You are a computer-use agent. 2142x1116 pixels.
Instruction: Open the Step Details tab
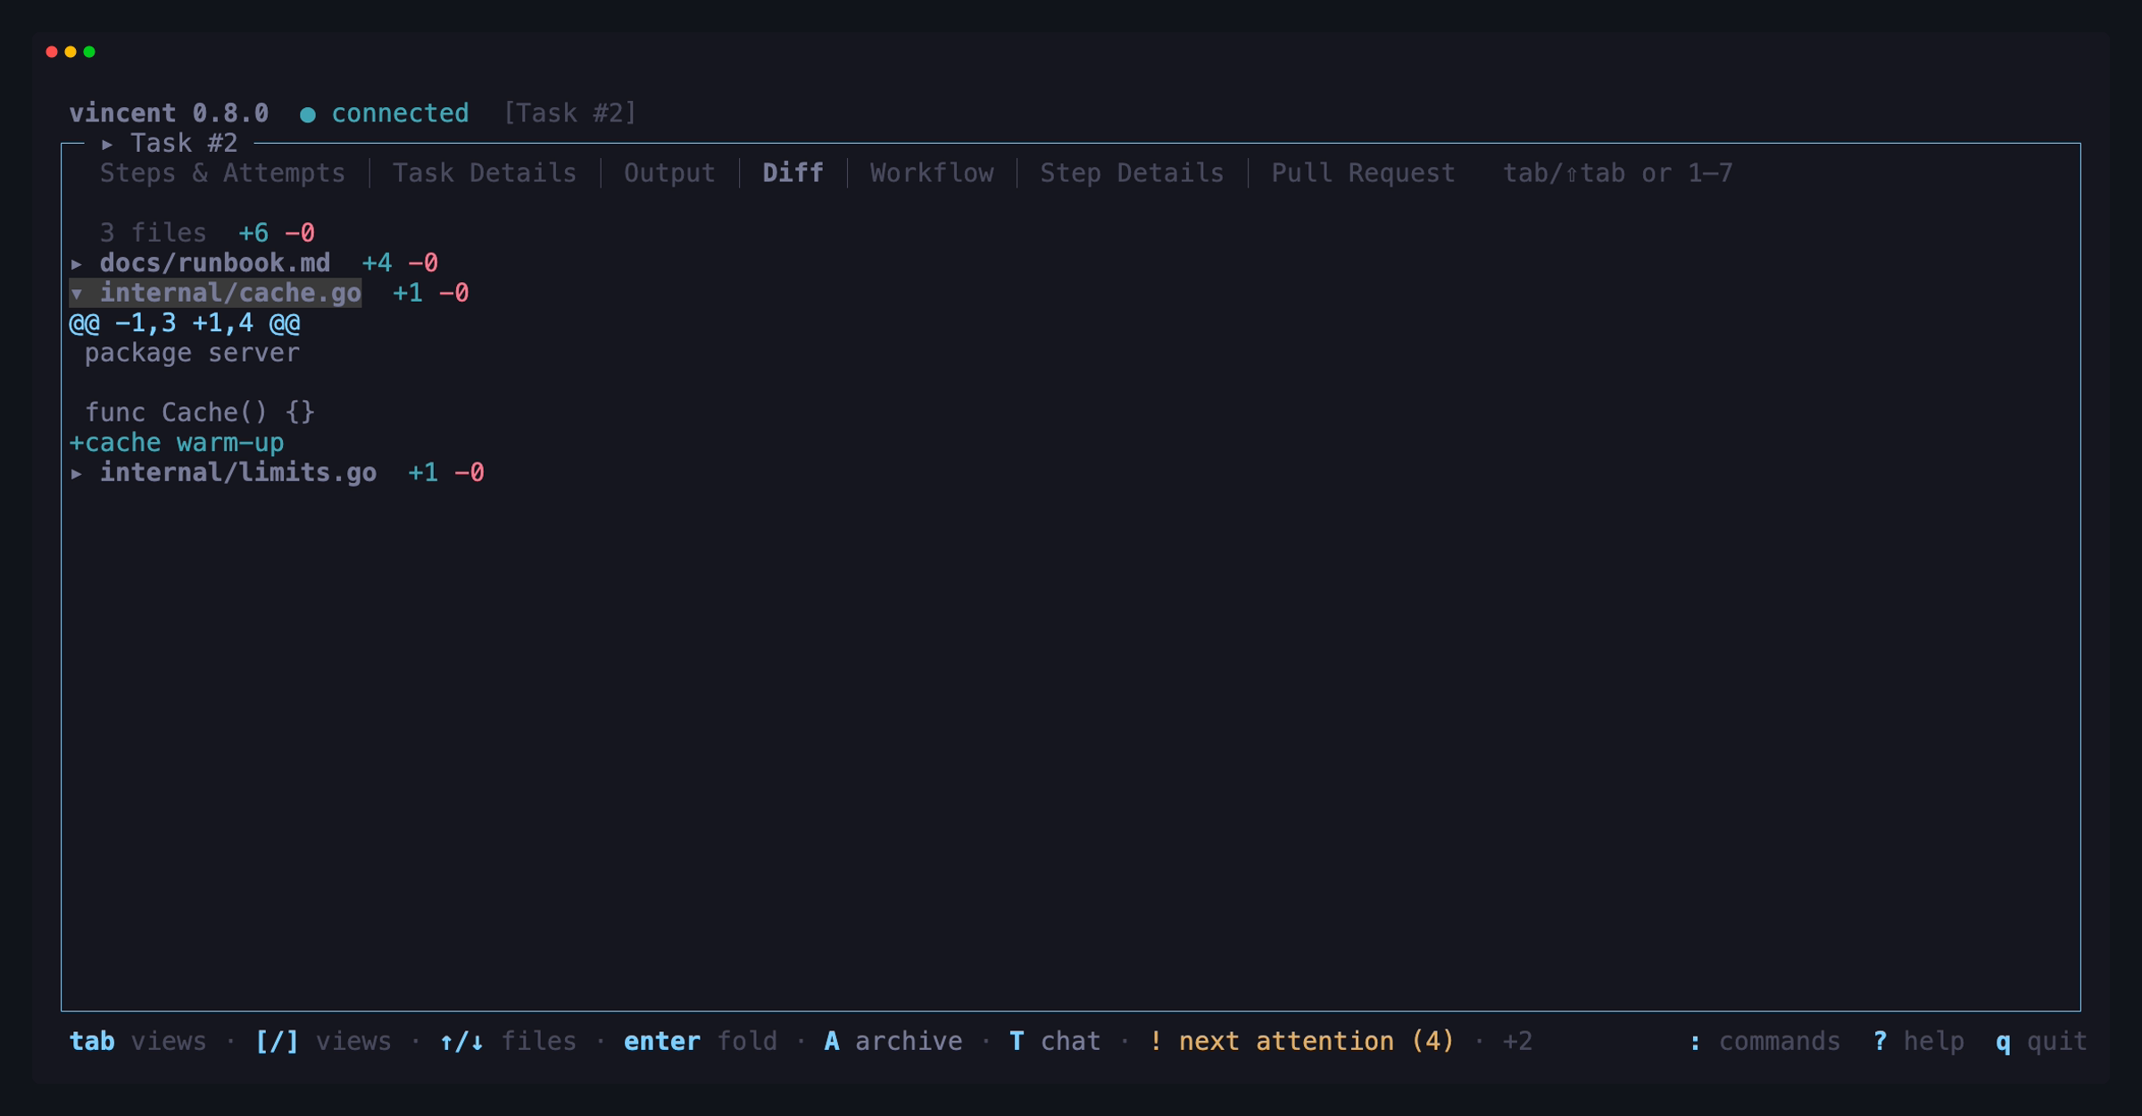1132,173
